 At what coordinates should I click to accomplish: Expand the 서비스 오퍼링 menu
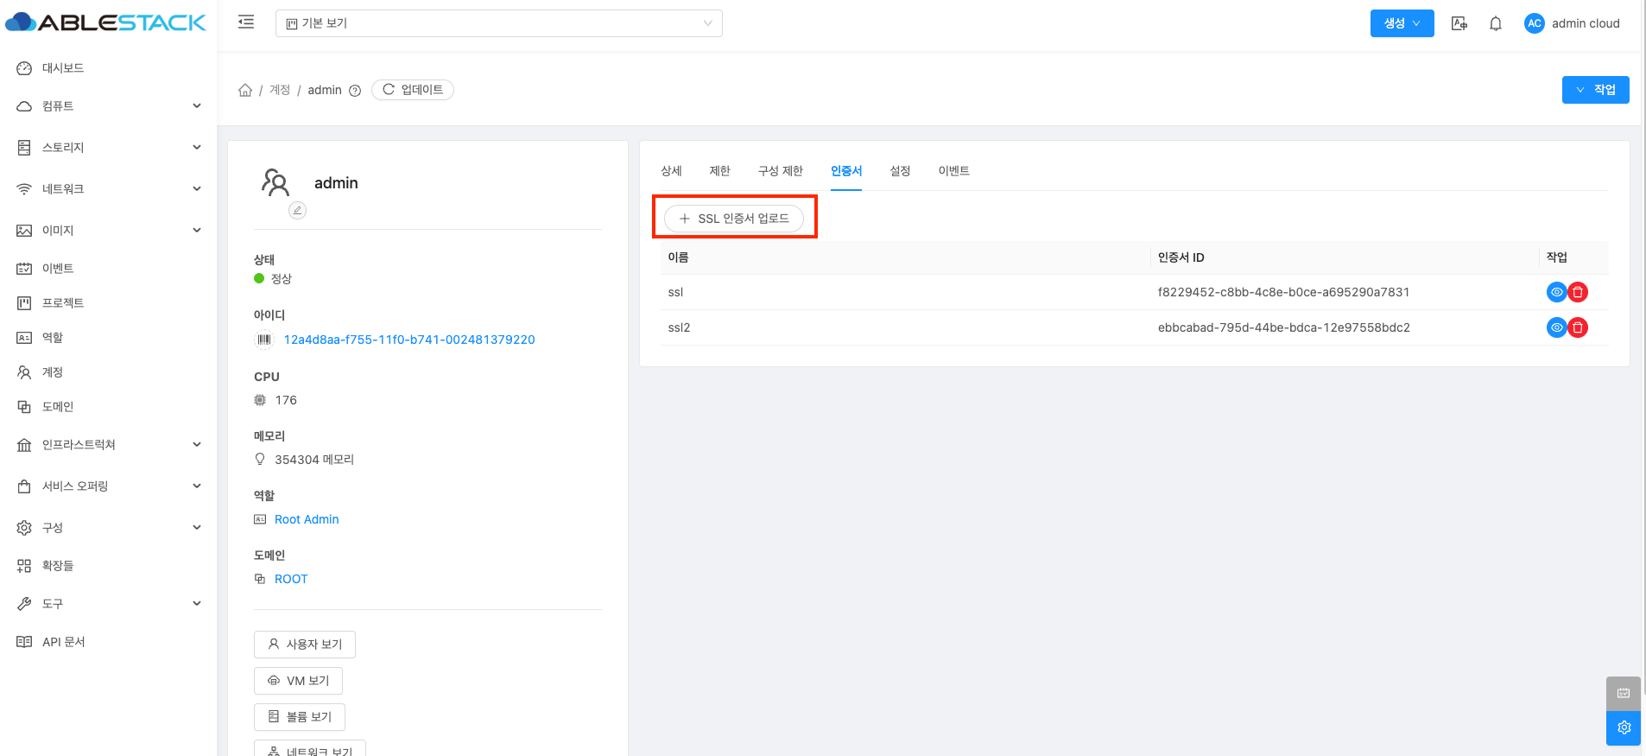(x=108, y=486)
